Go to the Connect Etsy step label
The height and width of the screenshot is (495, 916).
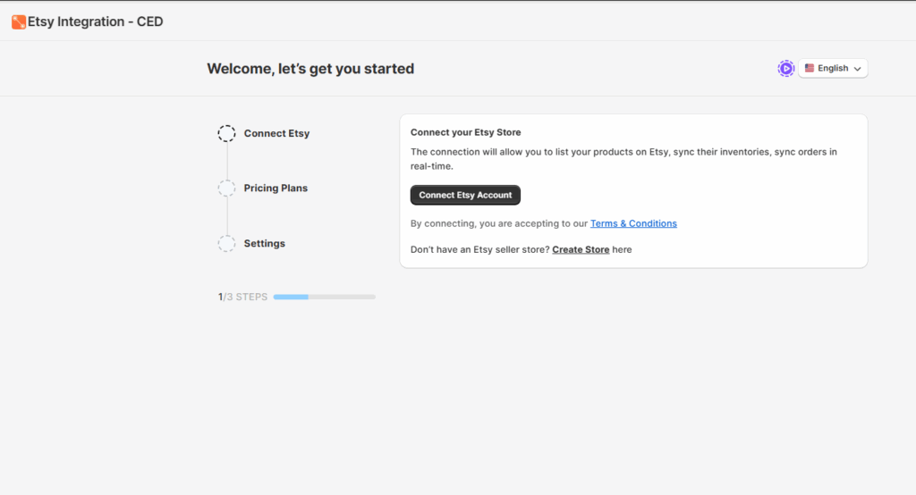pos(276,134)
